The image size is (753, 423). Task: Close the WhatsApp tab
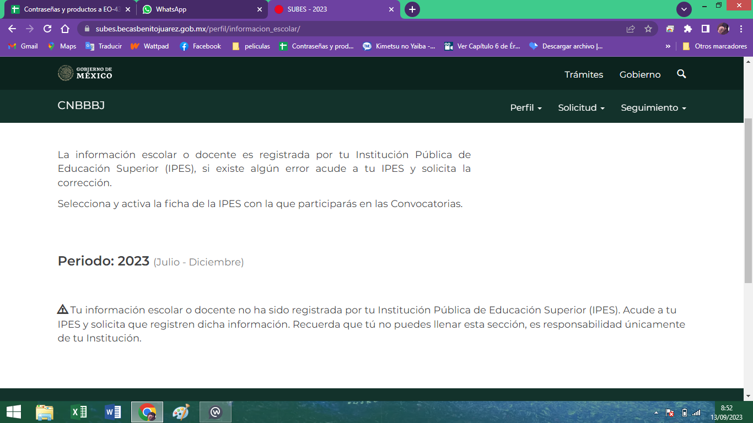tap(260, 9)
